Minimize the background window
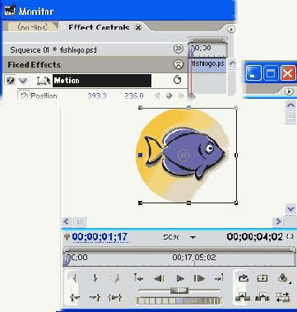The height and width of the screenshot is (312, 297). (253, 72)
